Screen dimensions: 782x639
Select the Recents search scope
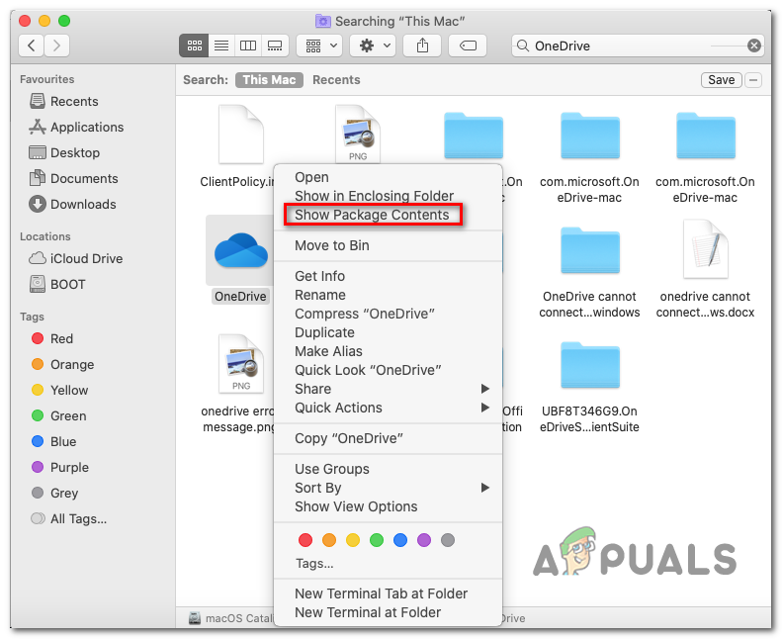[x=336, y=80]
